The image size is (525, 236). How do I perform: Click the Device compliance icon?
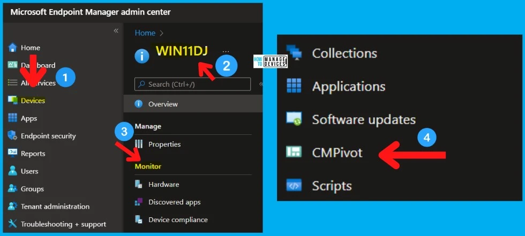tap(139, 219)
